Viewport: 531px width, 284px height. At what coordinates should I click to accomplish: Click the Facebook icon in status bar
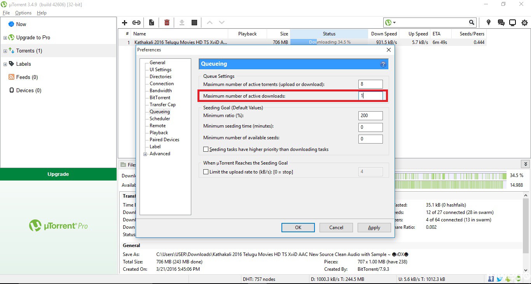pyautogui.click(x=491, y=279)
